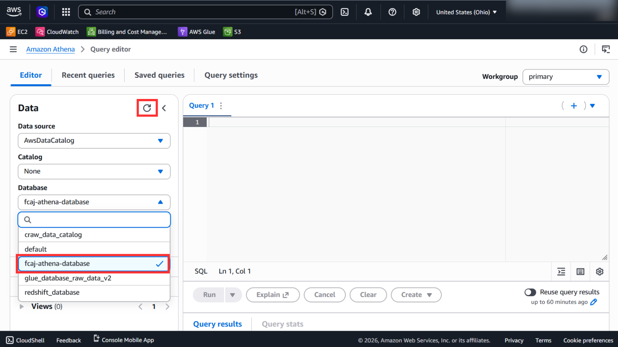Open Terms link in footer
The width and height of the screenshot is (618, 347).
[x=543, y=340]
